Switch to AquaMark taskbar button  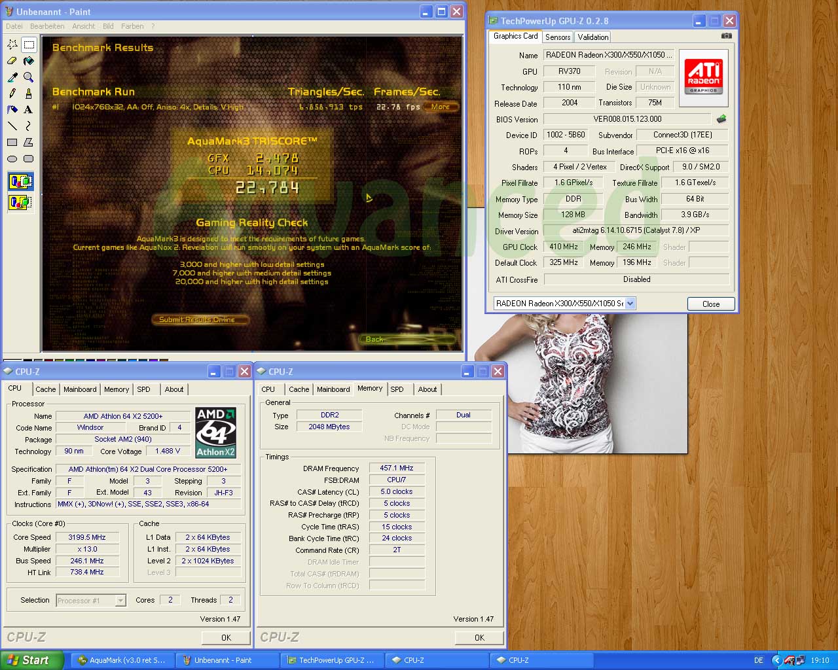point(123,660)
